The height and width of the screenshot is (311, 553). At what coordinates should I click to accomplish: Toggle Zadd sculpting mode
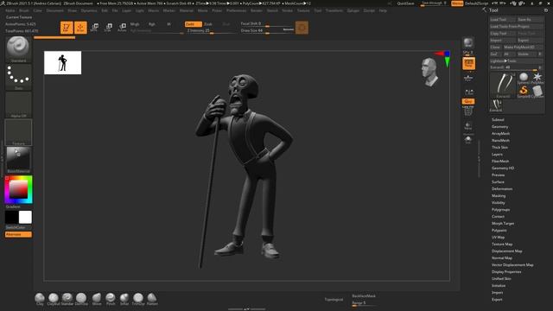tap(194, 24)
